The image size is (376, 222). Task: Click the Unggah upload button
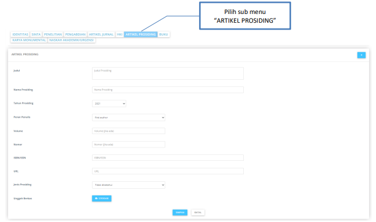click(x=102, y=198)
